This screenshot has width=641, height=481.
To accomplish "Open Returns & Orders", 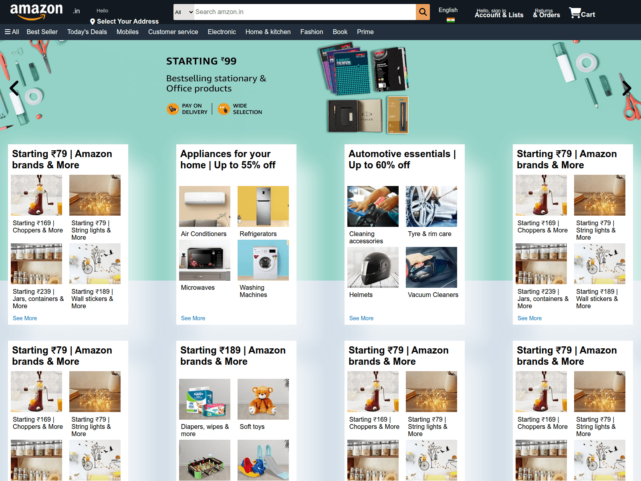I will (x=546, y=13).
